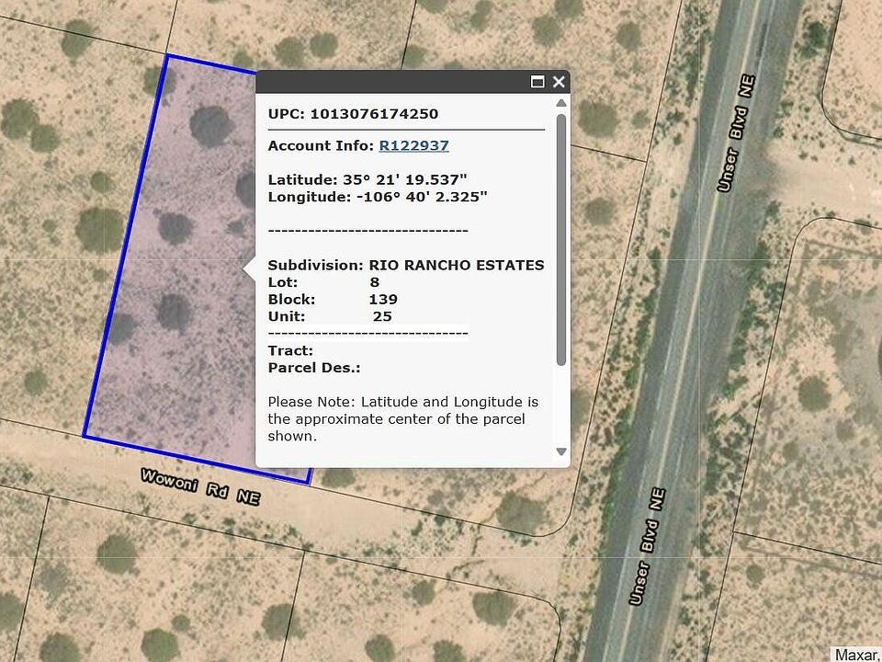Viewport: 882px width, 662px height.
Task: Maximize the parcel info popup
Action: pyautogui.click(x=537, y=82)
